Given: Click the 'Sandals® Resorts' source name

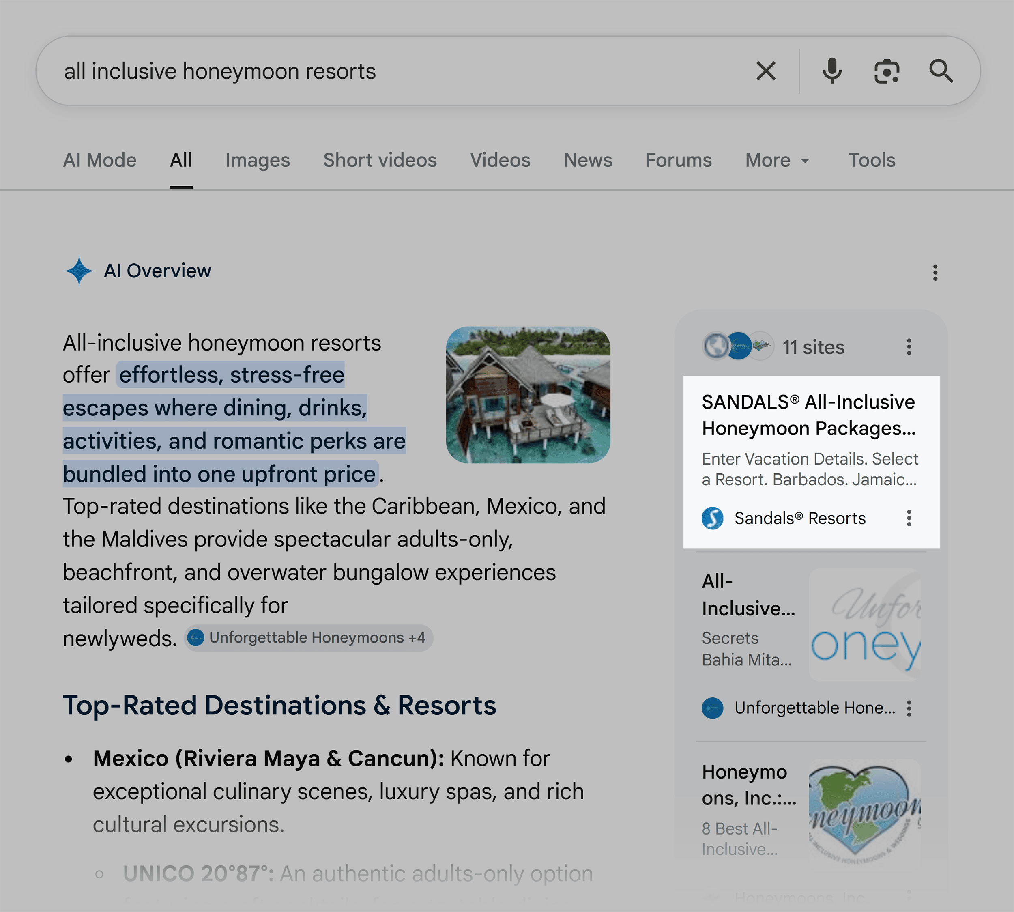Looking at the screenshot, I should click(x=799, y=518).
